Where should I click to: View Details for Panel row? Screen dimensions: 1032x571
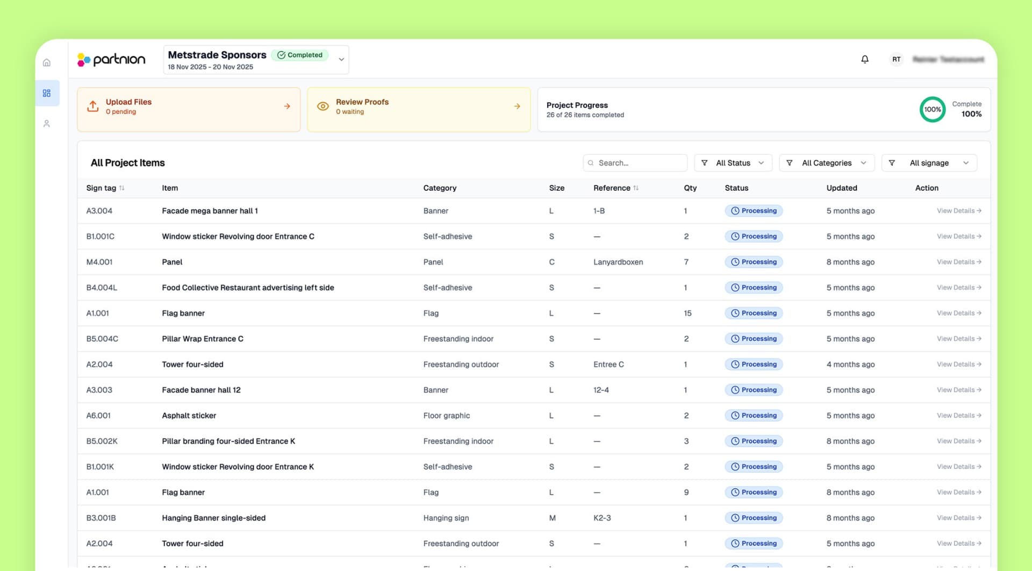[x=959, y=262]
